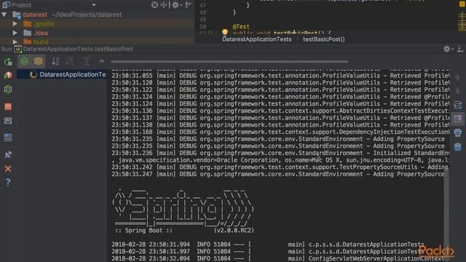The height and width of the screenshot is (262, 466).
Task: Hide the run tool window
Action: tap(460, 49)
